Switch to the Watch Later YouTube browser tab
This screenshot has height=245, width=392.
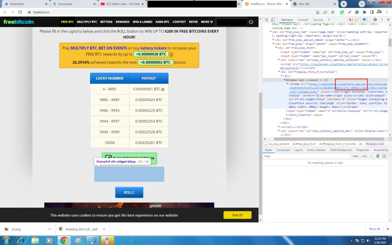point(123,4)
